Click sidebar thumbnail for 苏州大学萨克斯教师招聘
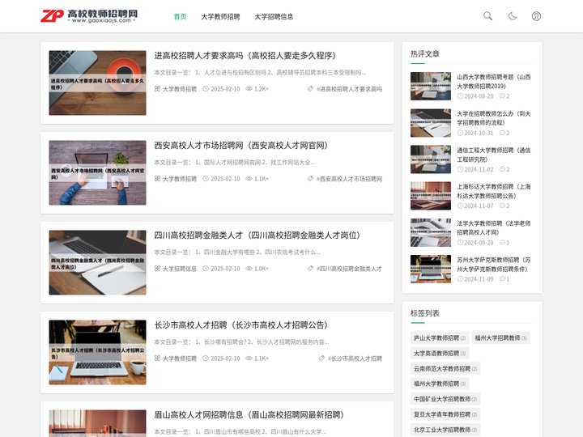The image size is (583, 437). click(x=431, y=269)
